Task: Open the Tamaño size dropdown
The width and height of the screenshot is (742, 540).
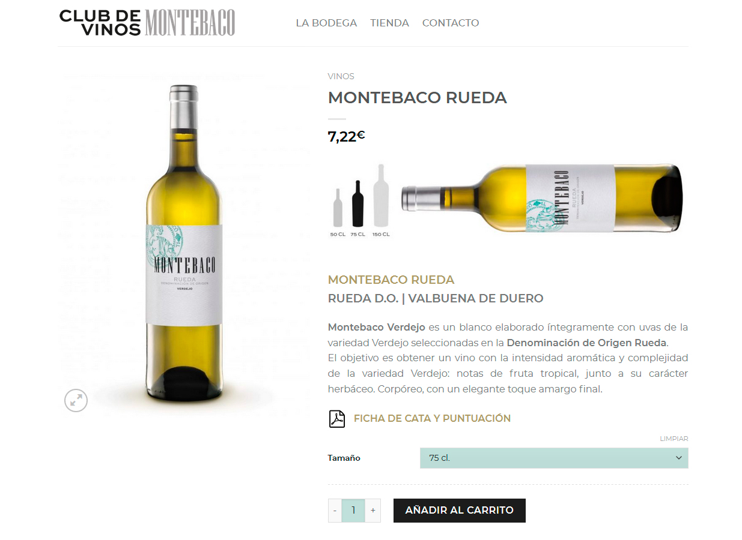Action: coord(554,458)
